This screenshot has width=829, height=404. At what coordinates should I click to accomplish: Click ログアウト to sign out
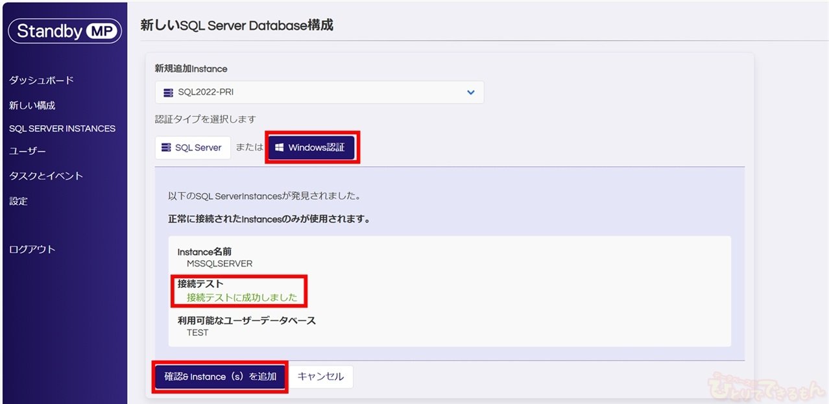[x=32, y=249]
